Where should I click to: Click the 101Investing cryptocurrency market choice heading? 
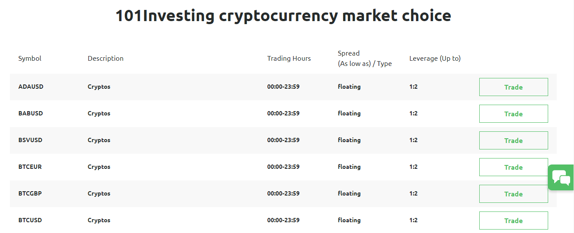(283, 16)
